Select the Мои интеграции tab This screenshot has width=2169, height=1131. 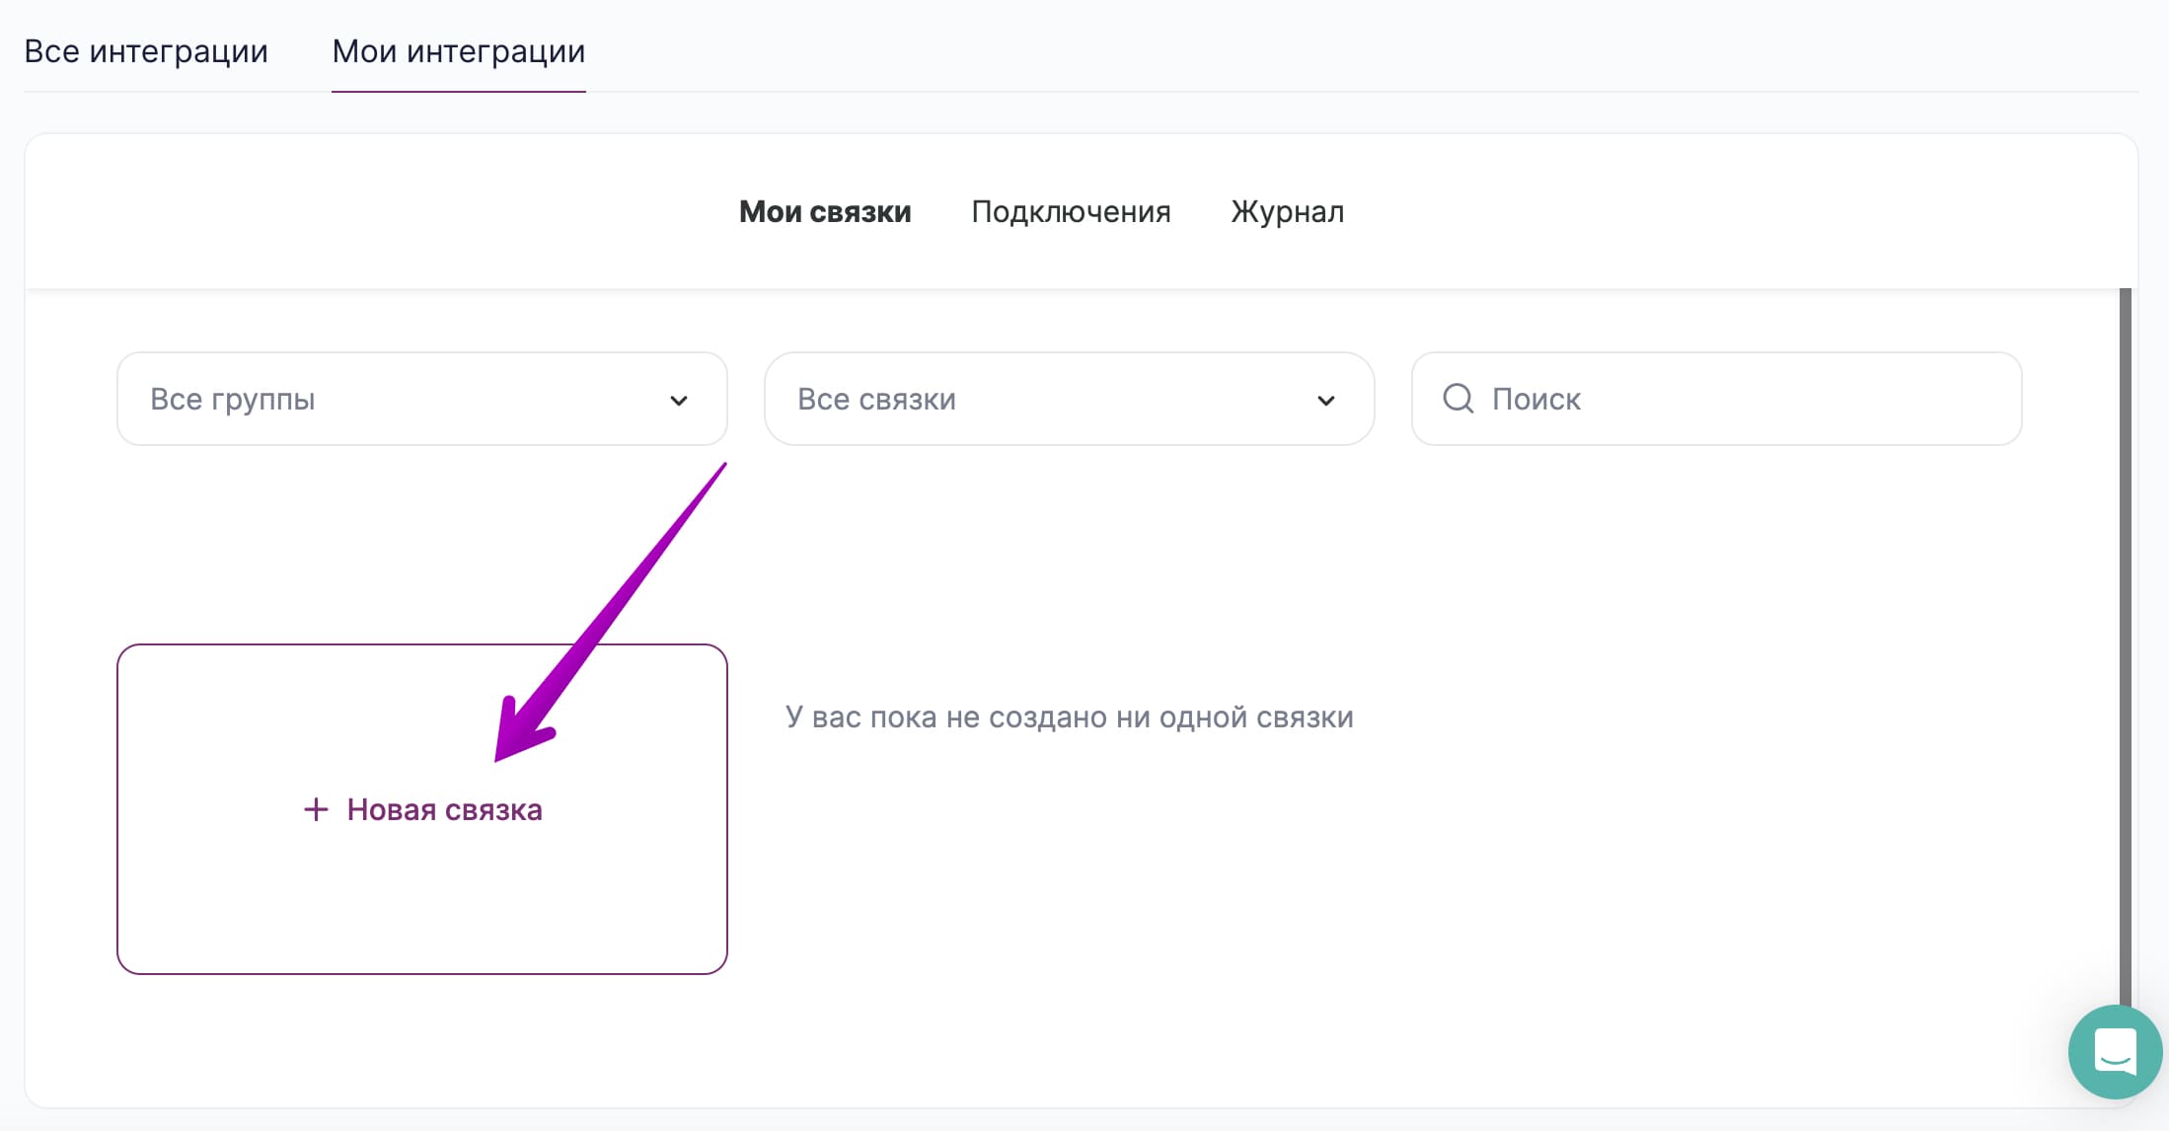pyautogui.click(x=459, y=51)
